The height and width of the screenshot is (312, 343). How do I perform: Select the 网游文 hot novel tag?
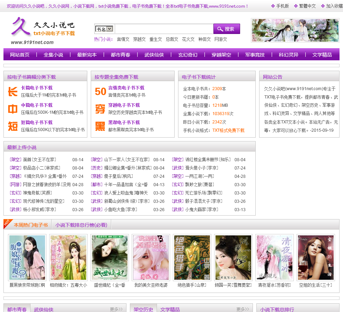(221, 40)
